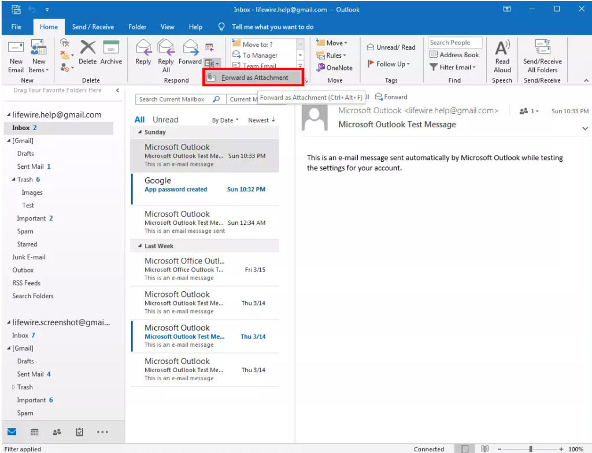
Task: Toggle Unread/Read on the message
Action: 391,47
